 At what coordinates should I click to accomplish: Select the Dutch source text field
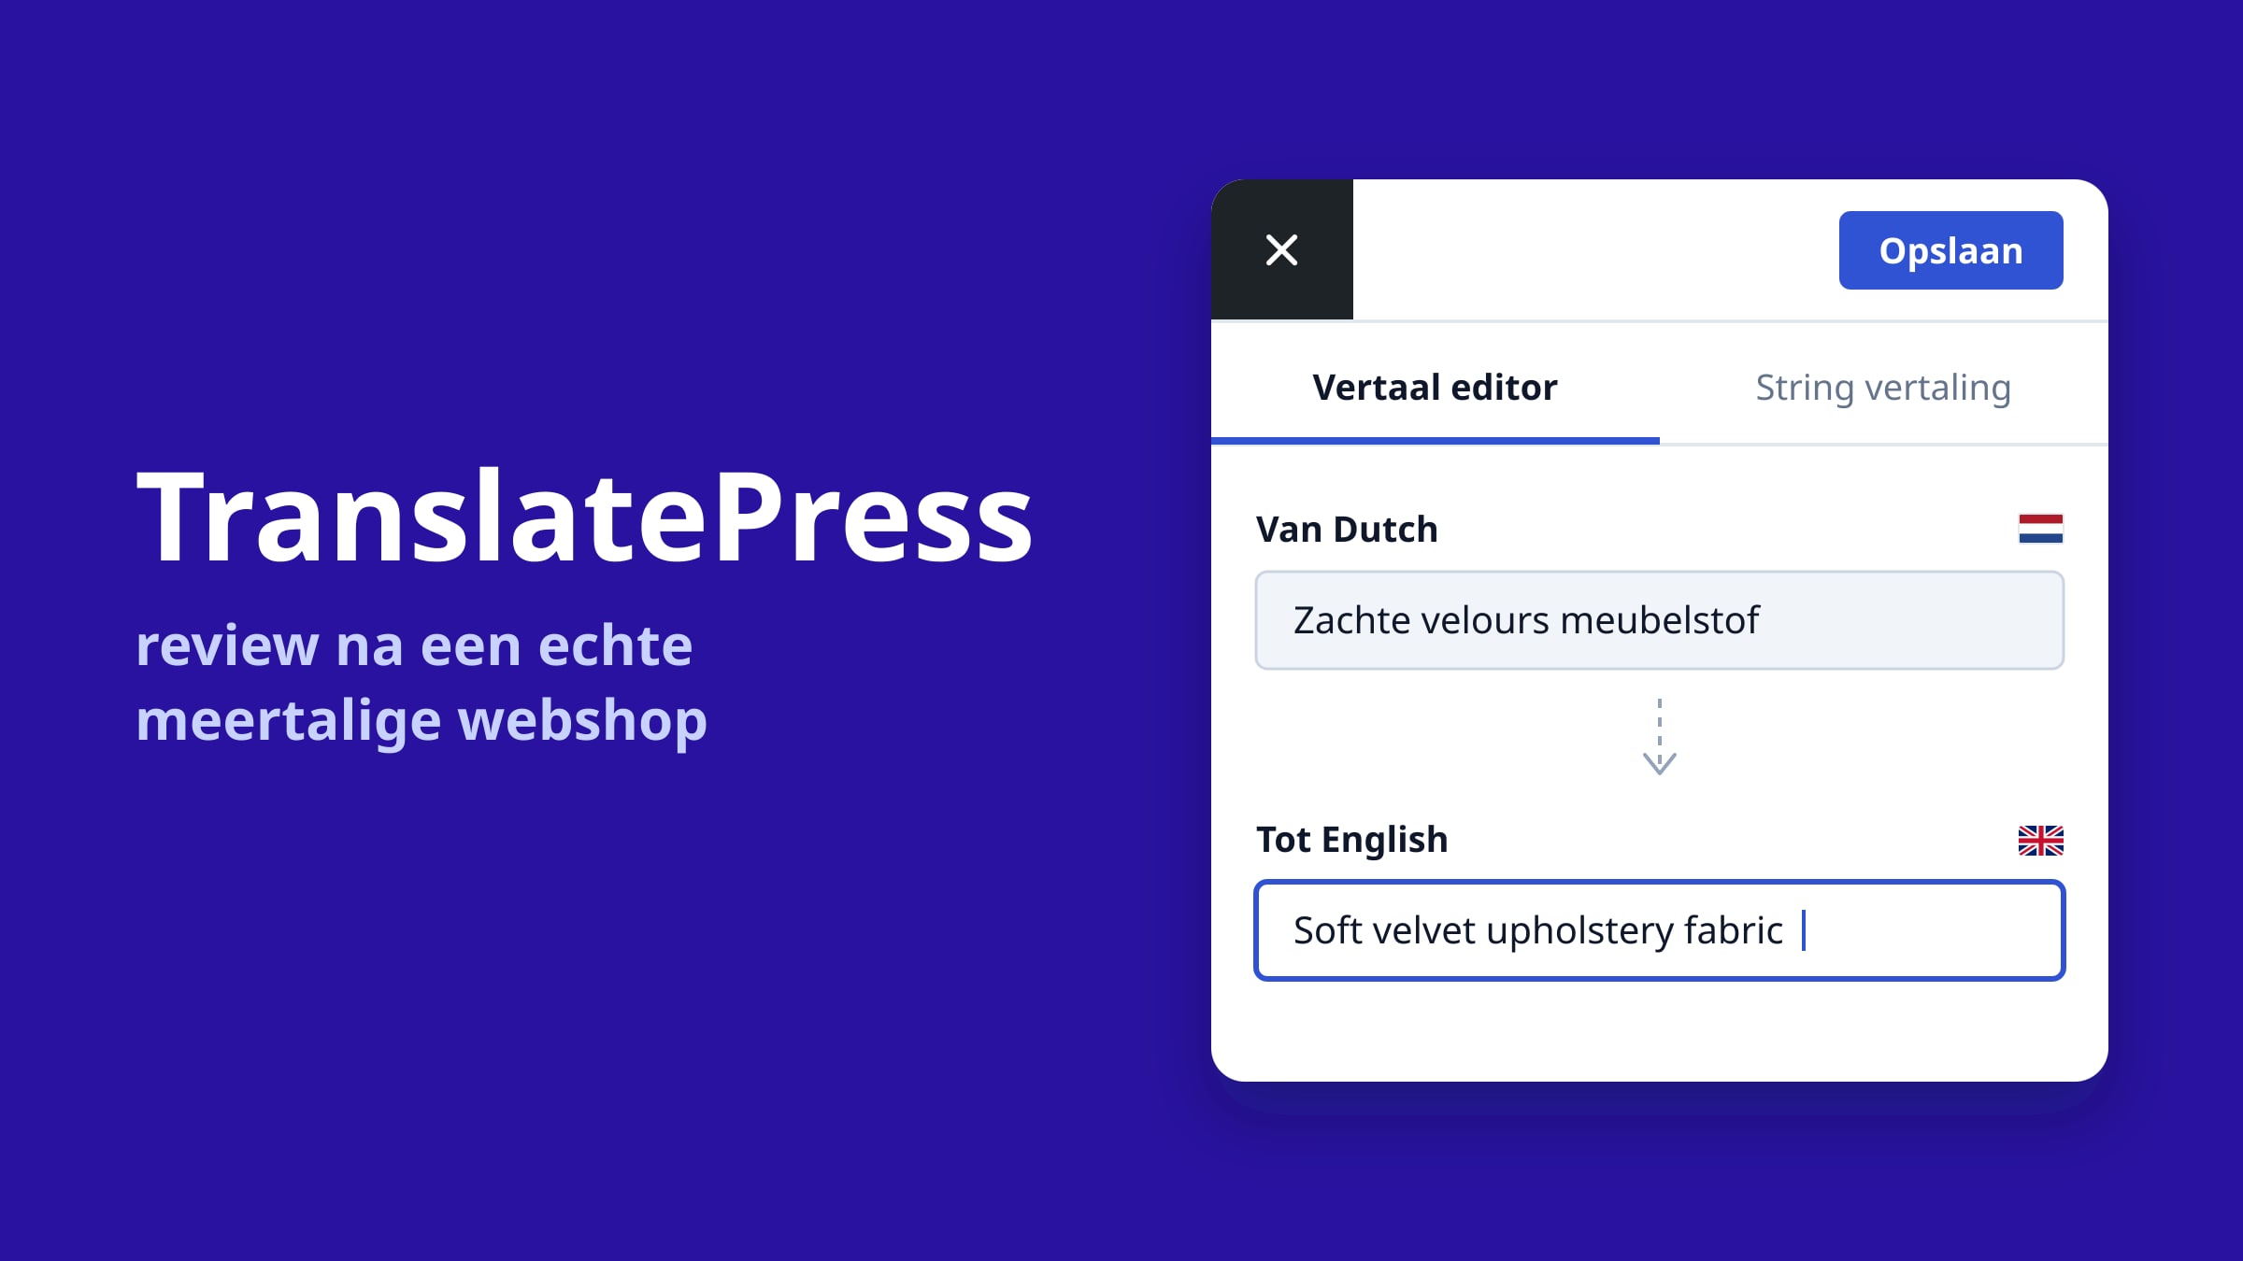(x=1659, y=620)
